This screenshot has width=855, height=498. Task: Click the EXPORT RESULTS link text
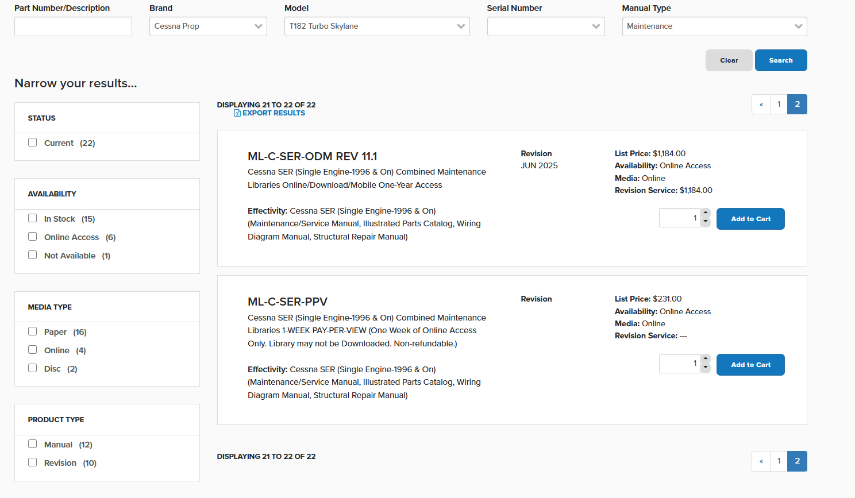pyautogui.click(x=274, y=113)
